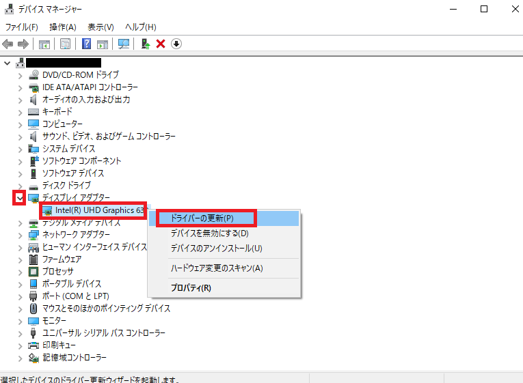Click the keyboard category icon
The height and width of the screenshot is (383, 523).
(x=33, y=111)
